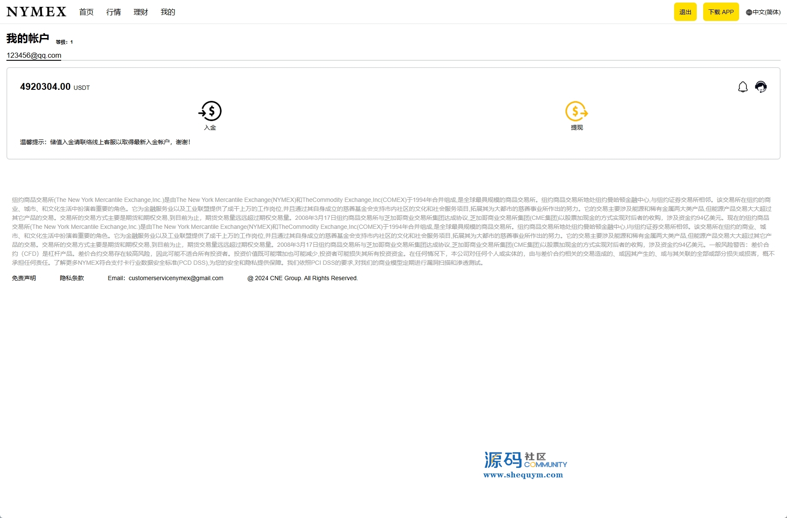Go to the 首页 home page
The height and width of the screenshot is (518, 787).
[x=86, y=12]
